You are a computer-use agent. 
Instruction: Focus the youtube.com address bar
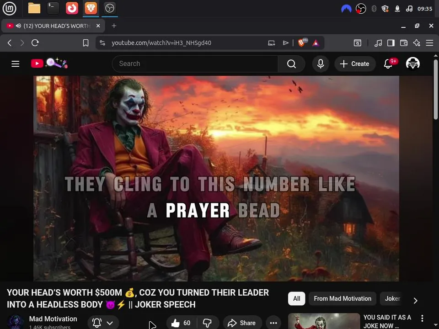pyautogui.click(x=161, y=43)
